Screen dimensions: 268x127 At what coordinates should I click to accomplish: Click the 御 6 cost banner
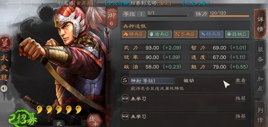pyautogui.click(x=112, y=18)
